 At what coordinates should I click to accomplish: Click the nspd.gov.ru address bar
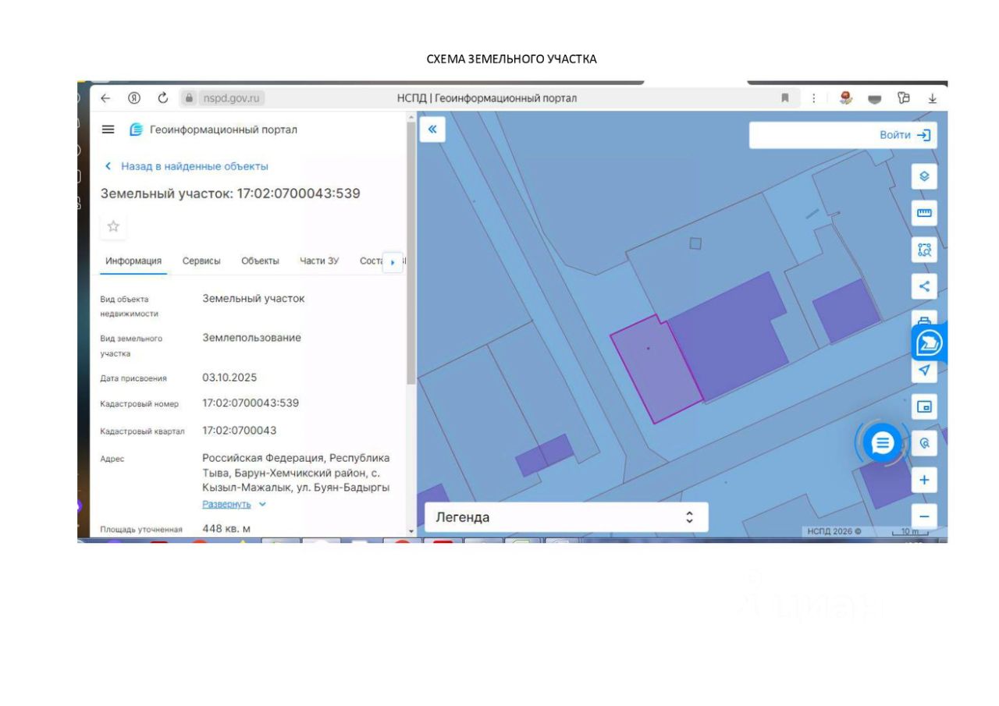pos(232,98)
